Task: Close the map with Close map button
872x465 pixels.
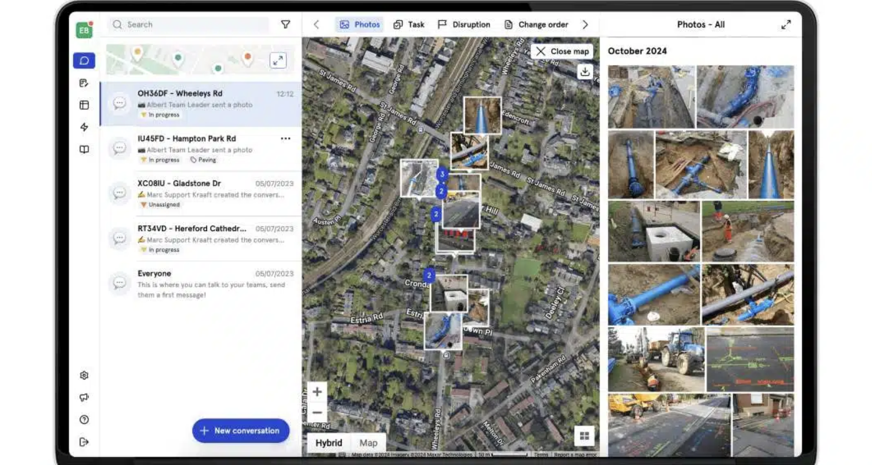Action: pyautogui.click(x=562, y=52)
